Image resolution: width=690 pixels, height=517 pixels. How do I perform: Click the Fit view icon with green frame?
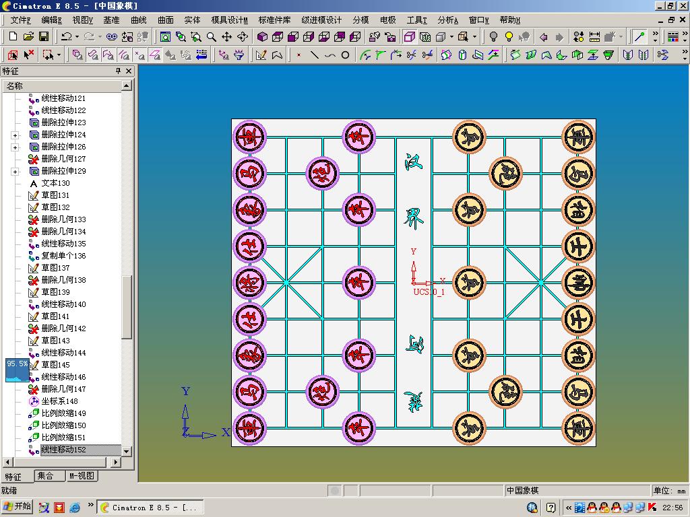pyautogui.click(x=165, y=36)
